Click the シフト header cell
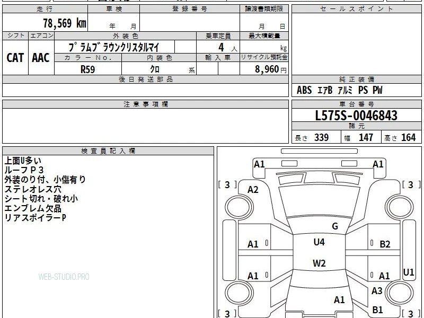The width and height of the screenshot is (424, 318). [x=15, y=36]
